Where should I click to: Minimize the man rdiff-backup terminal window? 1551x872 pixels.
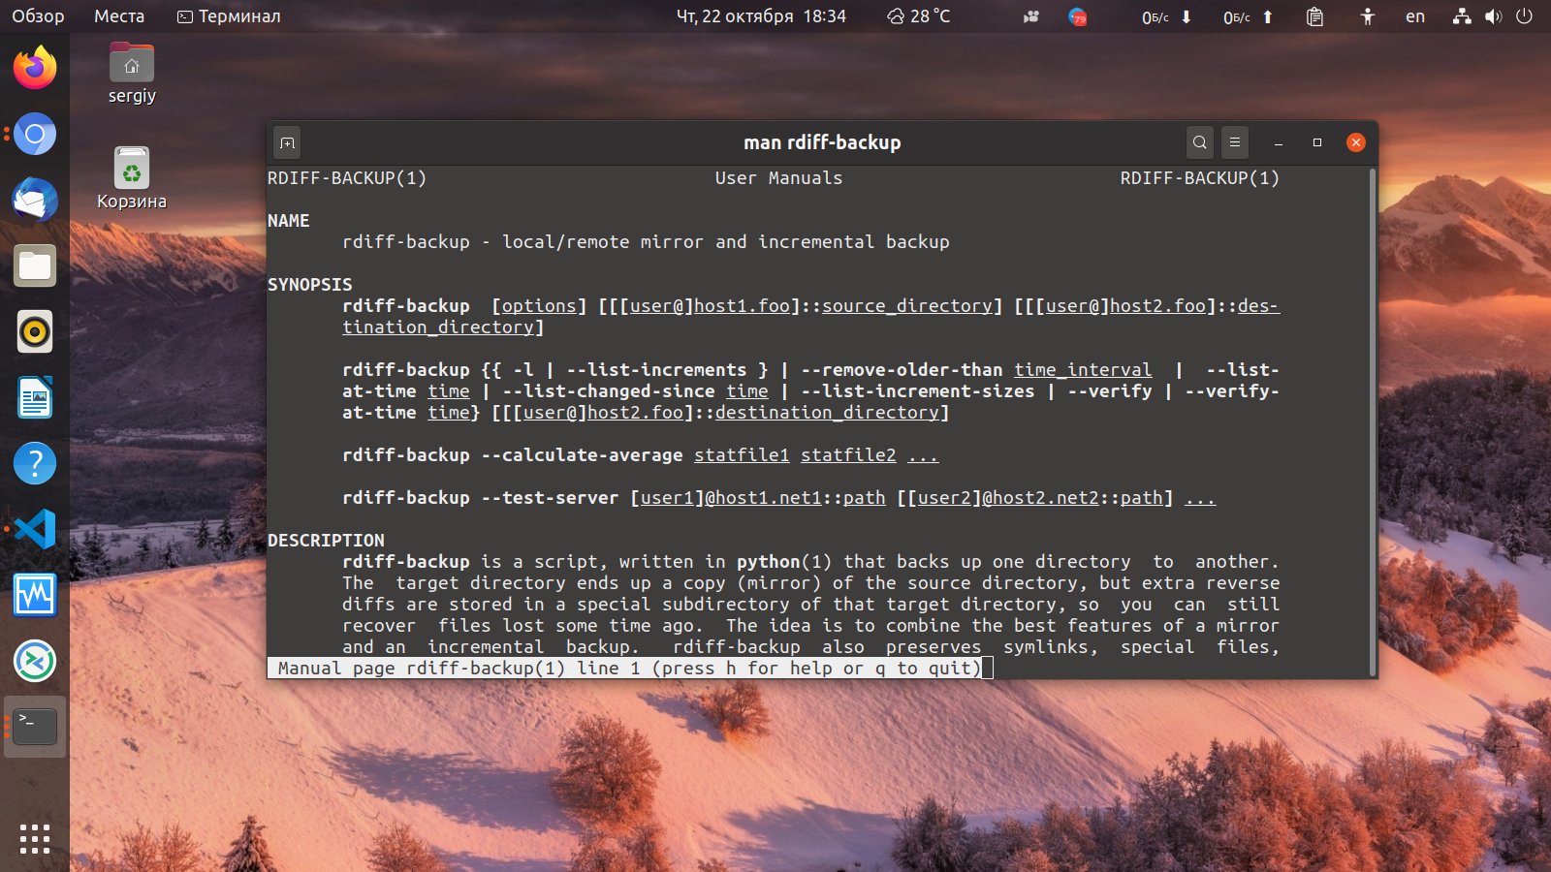coord(1279,142)
